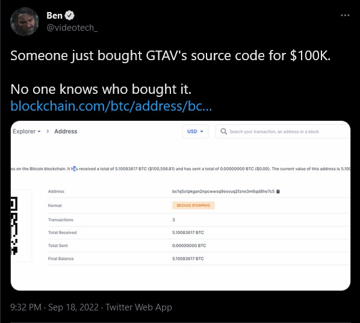Screen dimensions: 360x323
Task: Expand the Explorer dropdown in breadcrumb
Action: tap(26, 131)
